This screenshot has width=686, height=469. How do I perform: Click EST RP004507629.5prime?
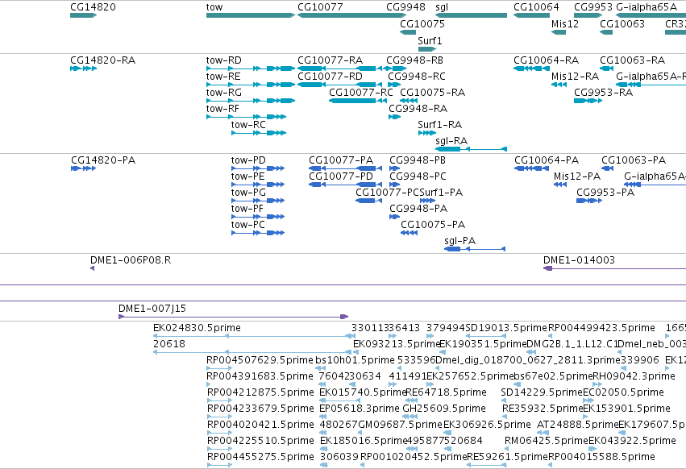pos(219,368)
